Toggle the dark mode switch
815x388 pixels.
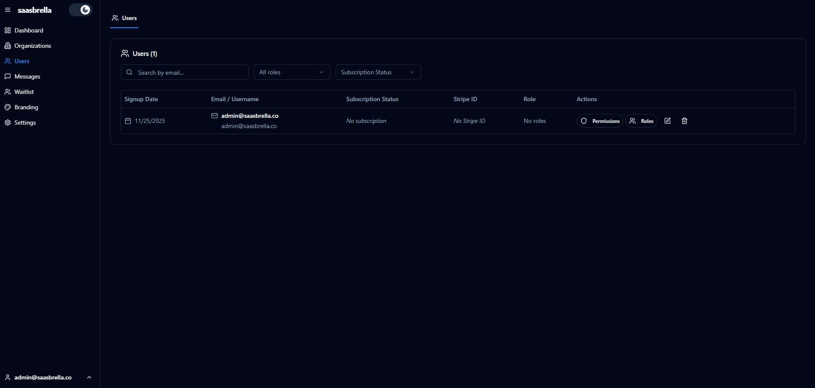(x=81, y=10)
